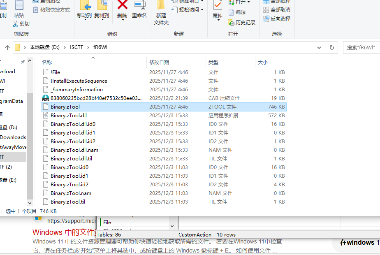Image resolution: width=380 pixels, height=255 pixels.
Task: Open the Easy Access dropdown
Action: click(191, 9)
